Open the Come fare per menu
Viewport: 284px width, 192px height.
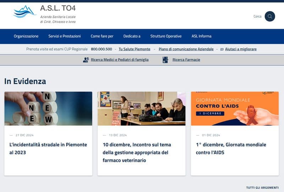(102, 36)
